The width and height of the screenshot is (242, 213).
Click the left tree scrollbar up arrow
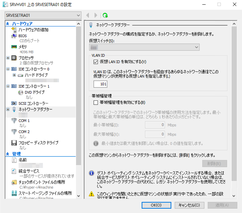point(78,24)
